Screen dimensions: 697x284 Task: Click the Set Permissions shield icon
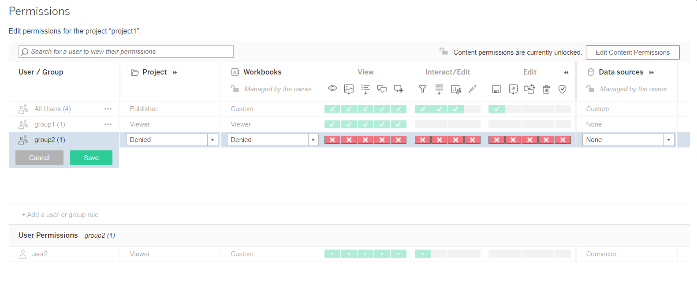pyautogui.click(x=563, y=89)
